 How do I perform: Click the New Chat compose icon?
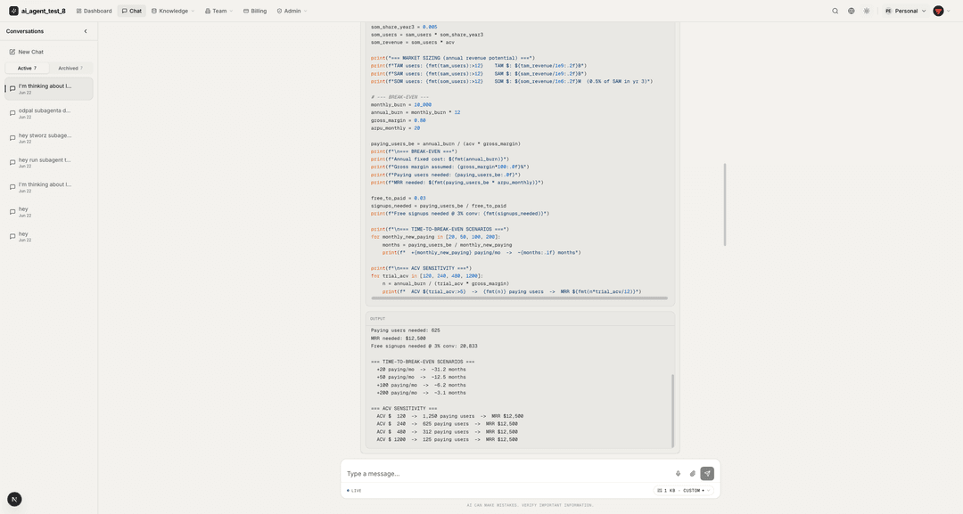12,53
